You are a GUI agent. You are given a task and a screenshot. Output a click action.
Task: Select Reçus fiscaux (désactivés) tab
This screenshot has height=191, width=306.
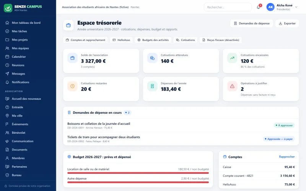click(x=221, y=40)
